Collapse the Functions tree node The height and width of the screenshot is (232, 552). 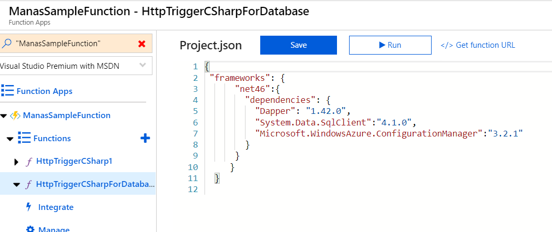(x=10, y=139)
